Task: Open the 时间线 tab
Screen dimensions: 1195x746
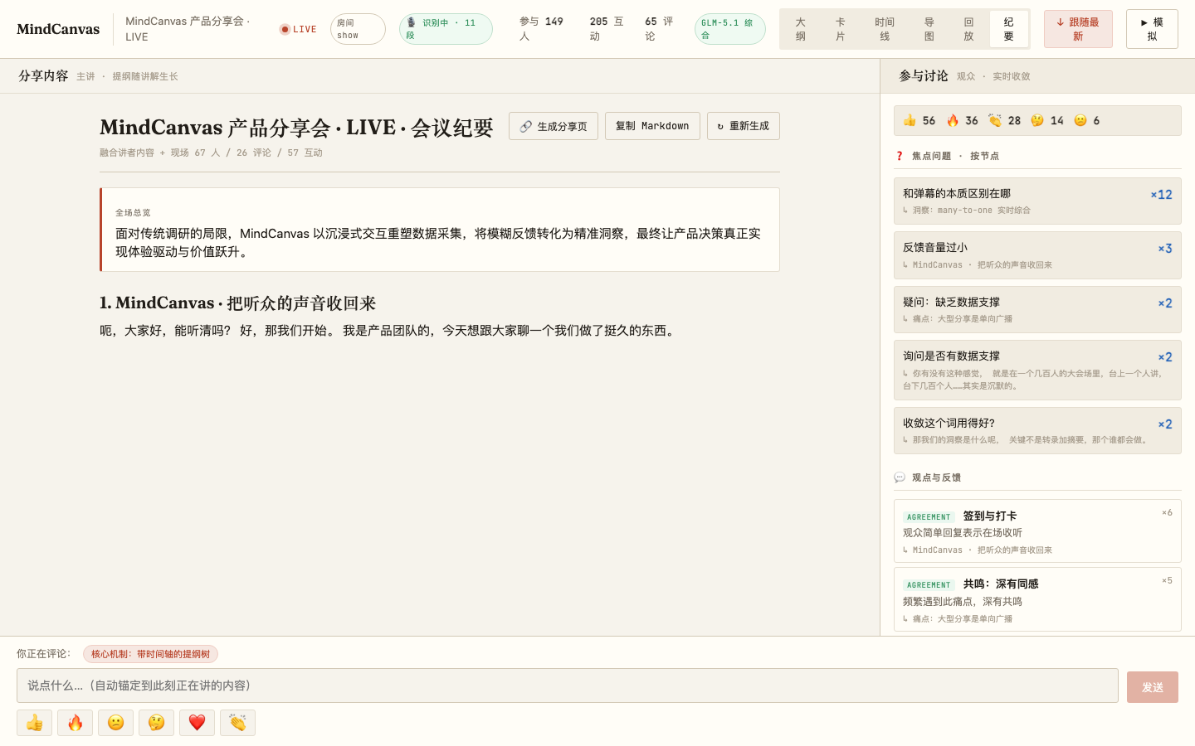Action: tap(885, 29)
